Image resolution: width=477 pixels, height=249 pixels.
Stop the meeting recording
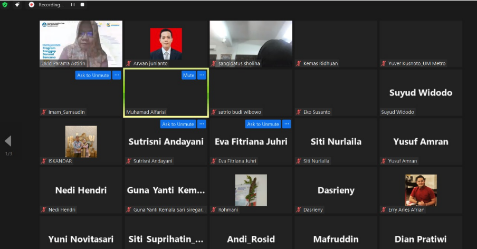coord(82,5)
